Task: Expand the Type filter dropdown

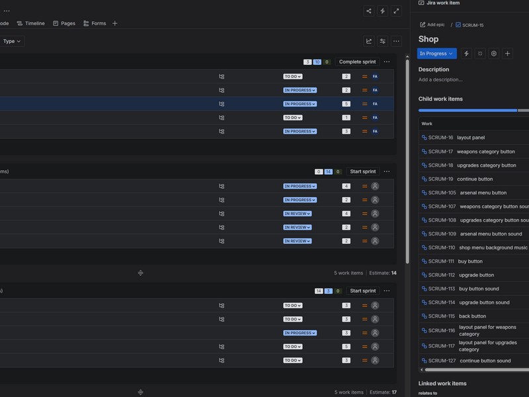Action: 12,41
